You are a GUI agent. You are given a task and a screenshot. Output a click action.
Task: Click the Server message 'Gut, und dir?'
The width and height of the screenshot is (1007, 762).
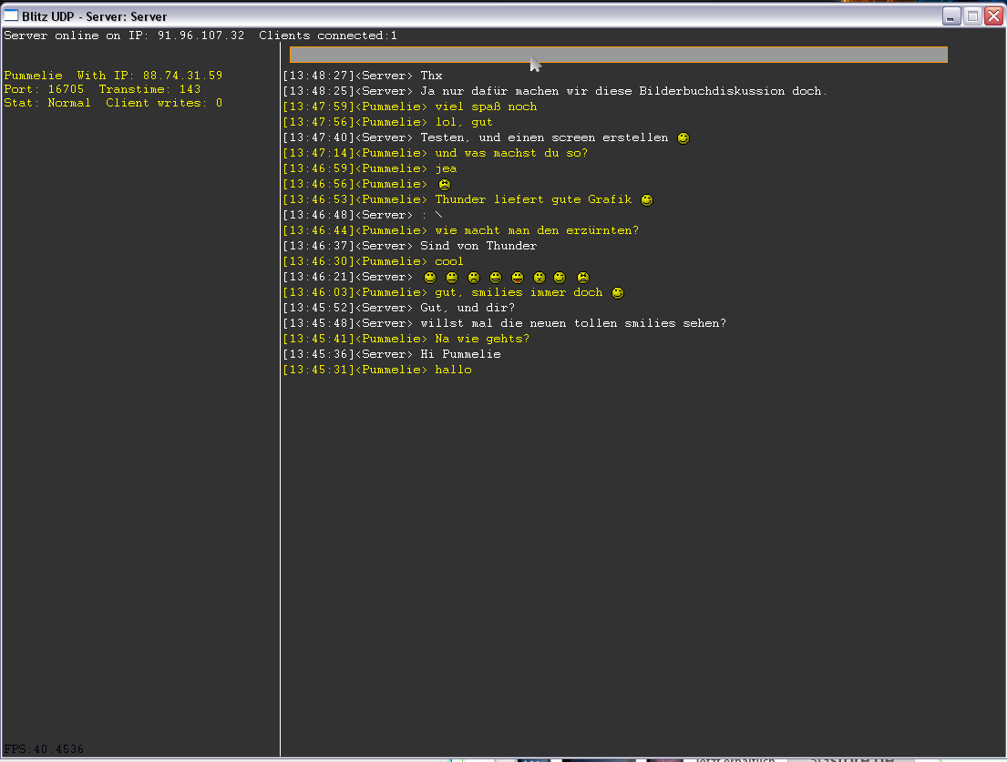pos(468,308)
